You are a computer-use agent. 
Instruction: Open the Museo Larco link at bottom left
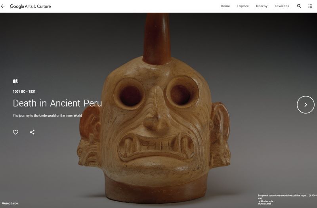[x=10, y=203]
